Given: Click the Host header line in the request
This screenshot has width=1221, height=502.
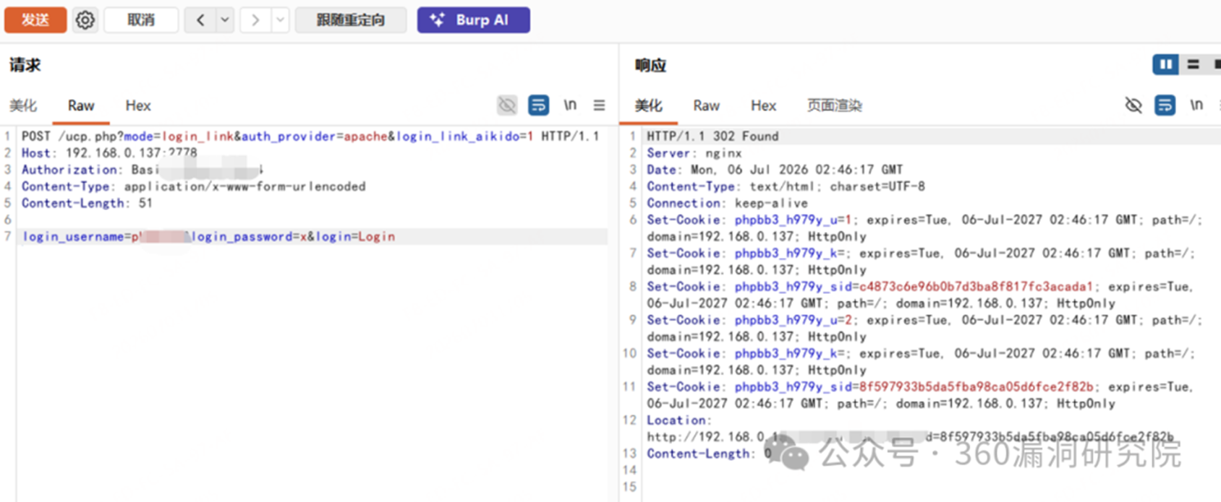Looking at the screenshot, I should tap(109, 153).
